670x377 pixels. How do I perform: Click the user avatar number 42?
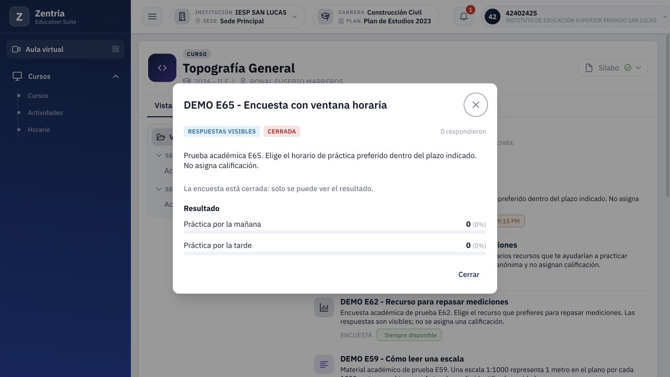coord(493,17)
